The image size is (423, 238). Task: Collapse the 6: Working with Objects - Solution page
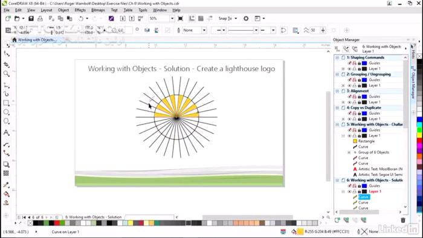click(337, 180)
